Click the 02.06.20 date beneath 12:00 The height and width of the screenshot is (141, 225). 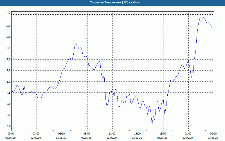[112, 138]
